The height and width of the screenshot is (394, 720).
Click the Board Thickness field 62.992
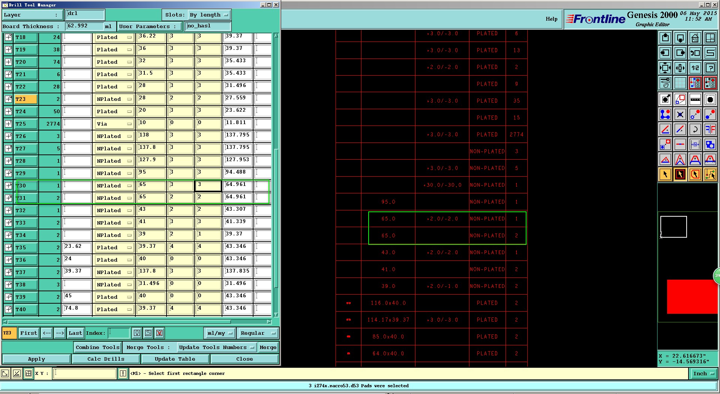(84, 26)
